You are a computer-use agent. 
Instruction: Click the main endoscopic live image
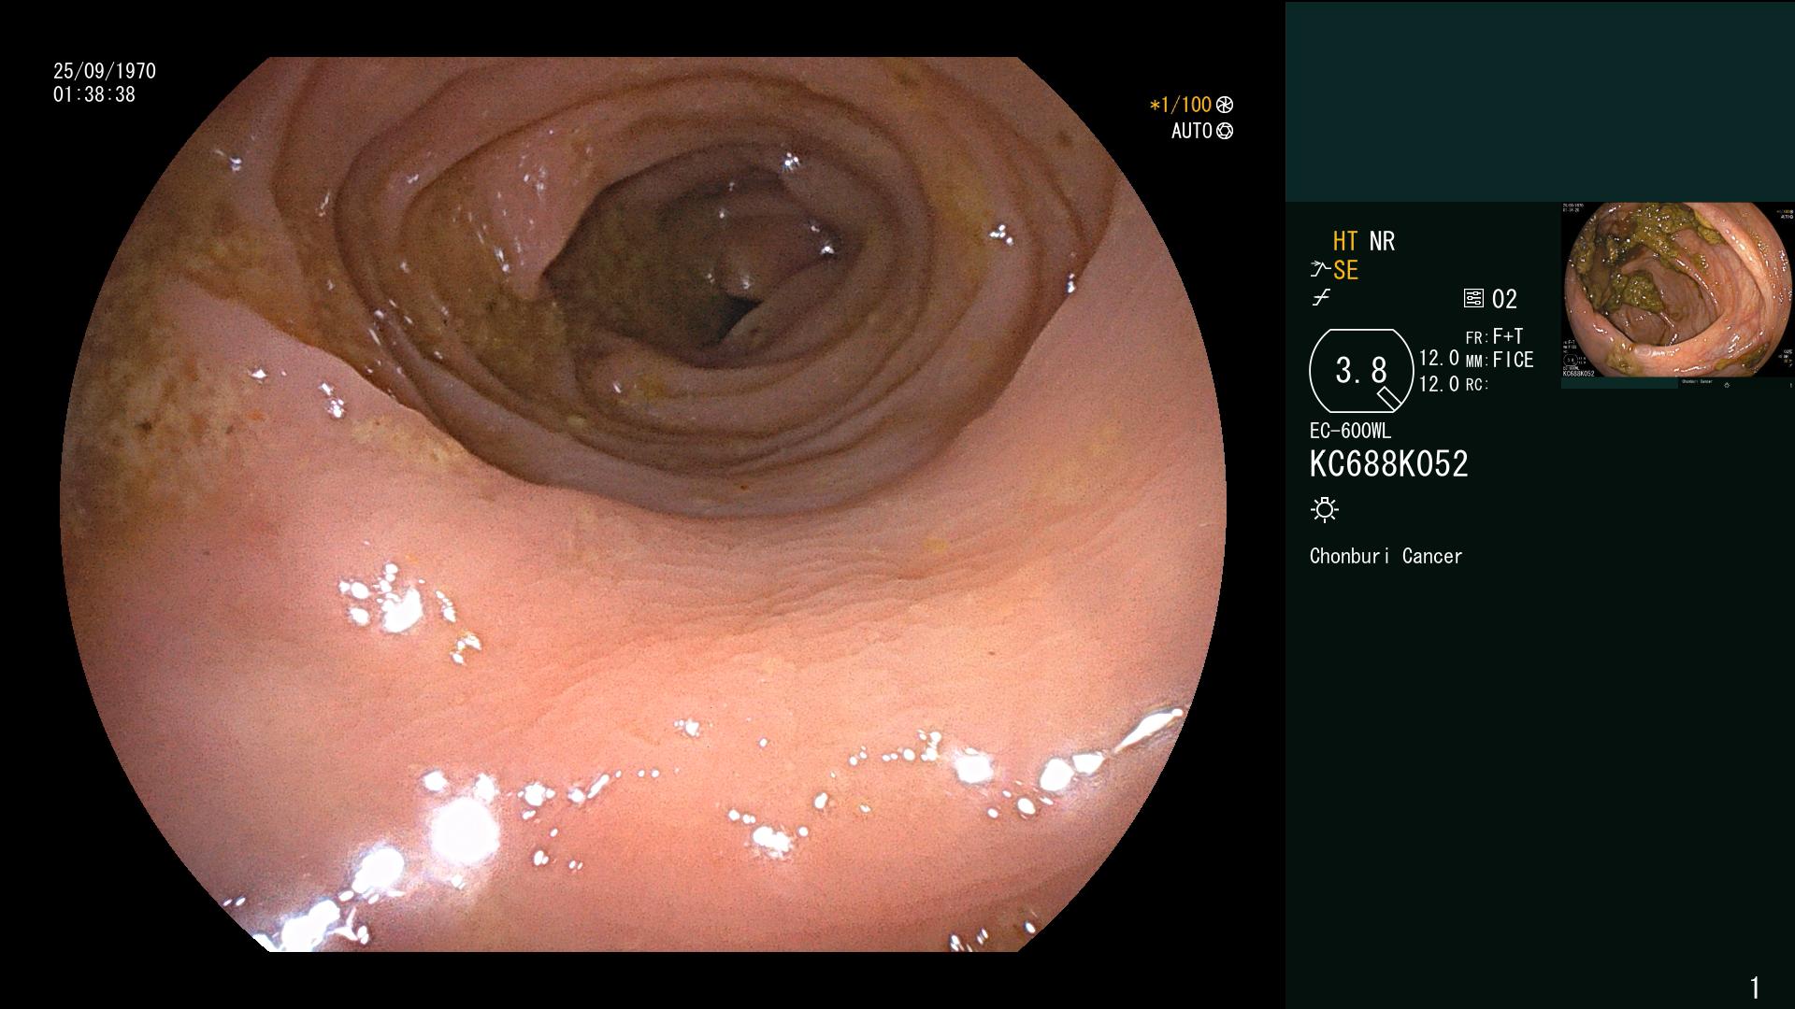click(x=643, y=504)
